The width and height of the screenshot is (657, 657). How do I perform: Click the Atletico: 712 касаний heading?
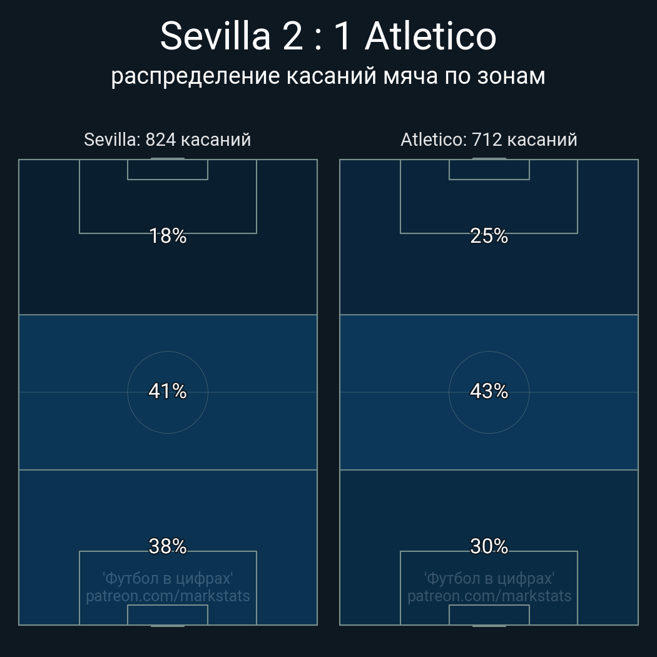pos(489,140)
